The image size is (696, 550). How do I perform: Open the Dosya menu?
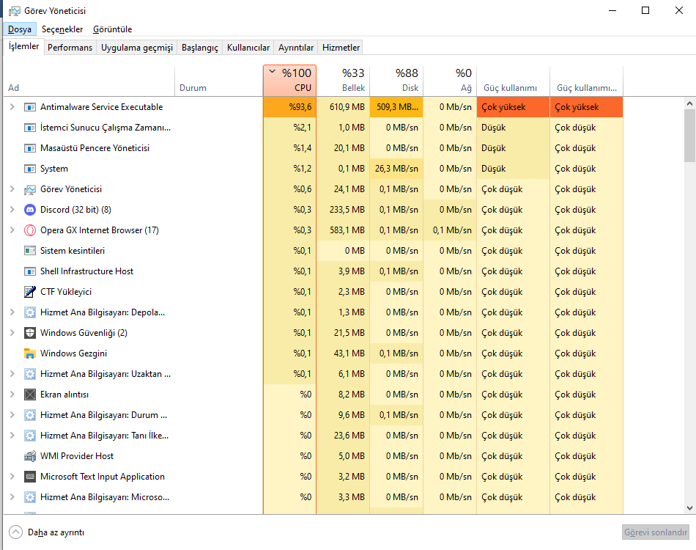click(x=20, y=29)
